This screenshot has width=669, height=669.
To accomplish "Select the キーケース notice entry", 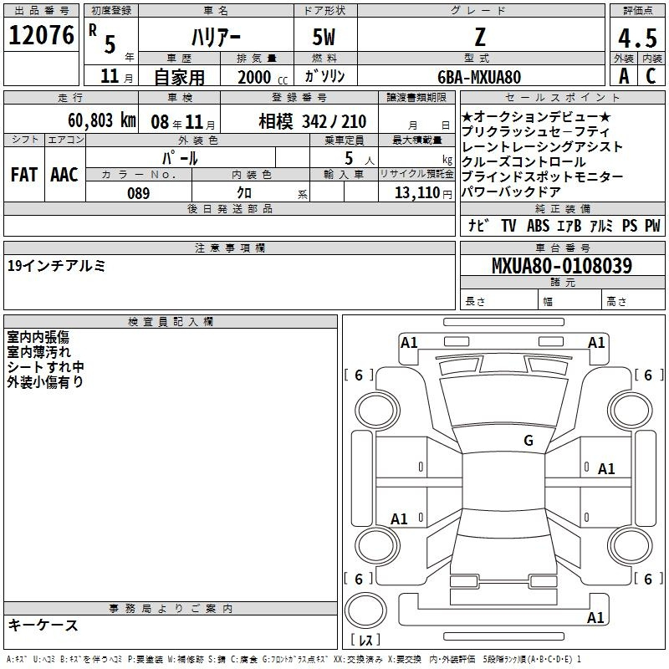I will 43,625.
